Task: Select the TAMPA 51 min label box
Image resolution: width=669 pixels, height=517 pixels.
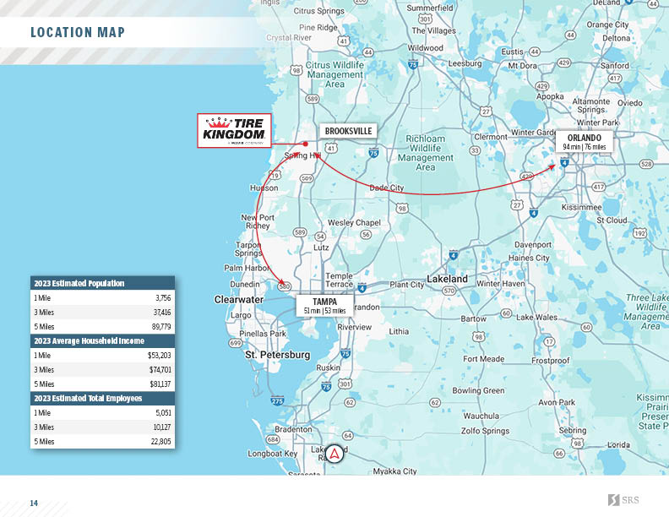Action: tap(324, 306)
